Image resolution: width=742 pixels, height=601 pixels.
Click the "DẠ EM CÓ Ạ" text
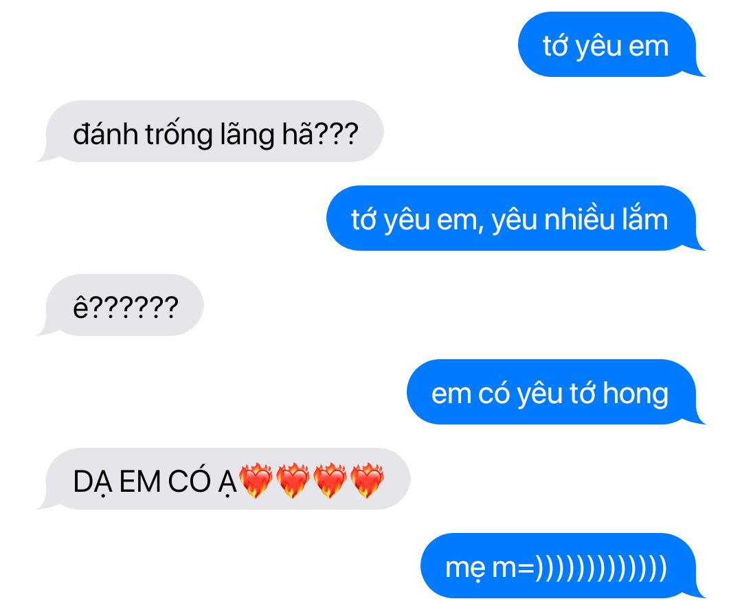(155, 483)
